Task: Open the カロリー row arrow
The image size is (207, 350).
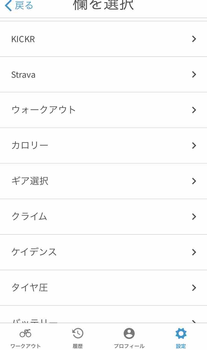Action: pos(194,146)
